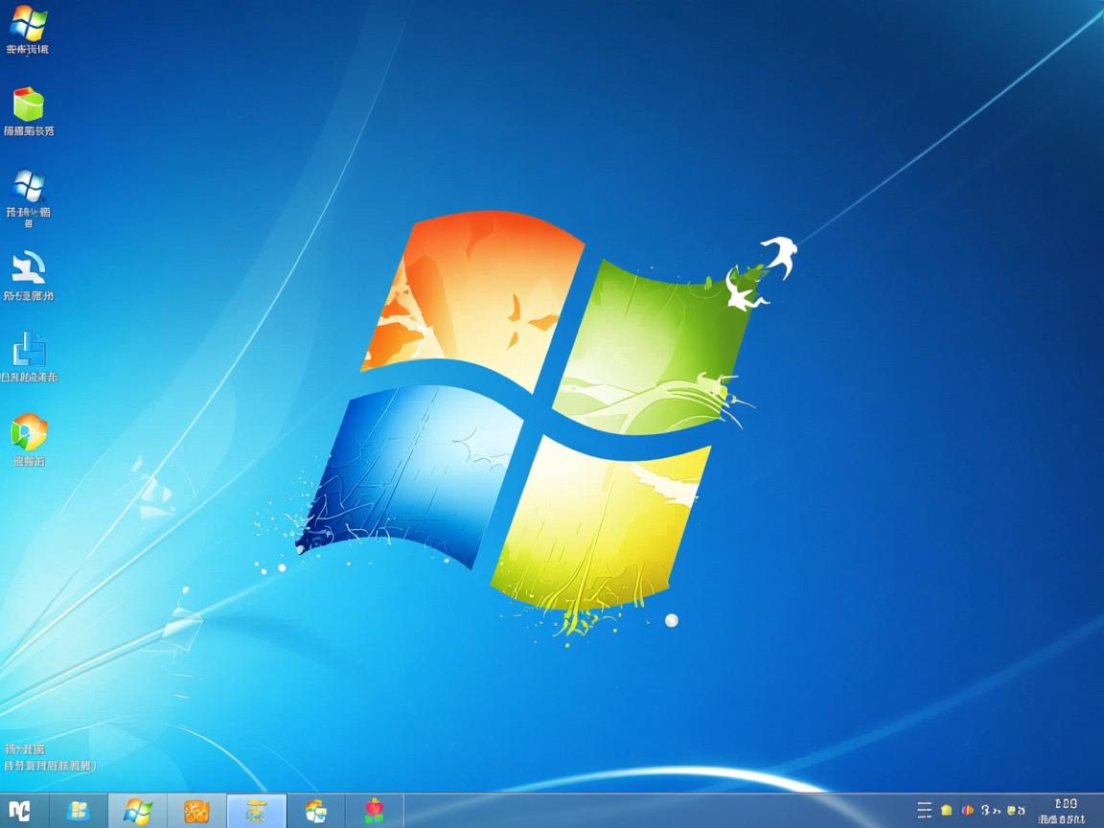The image size is (1104, 828).
Task: Open the Windows flag icon at top of desktop
Action: [x=28, y=24]
